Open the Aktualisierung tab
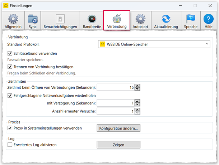Viewport: 219px width, 165px height. (x=166, y=21)
